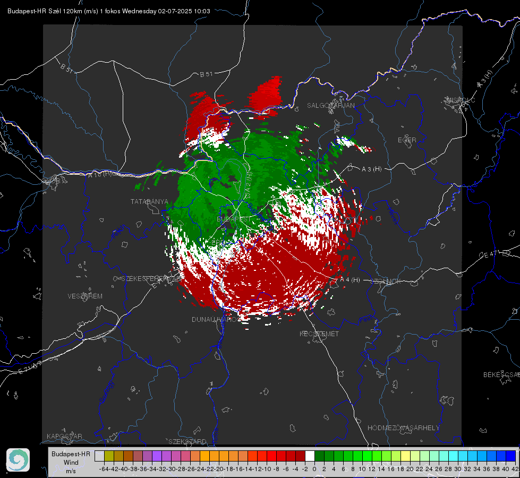Click the -20 value on the legend scale
The image size is (520, 478).
219,469
